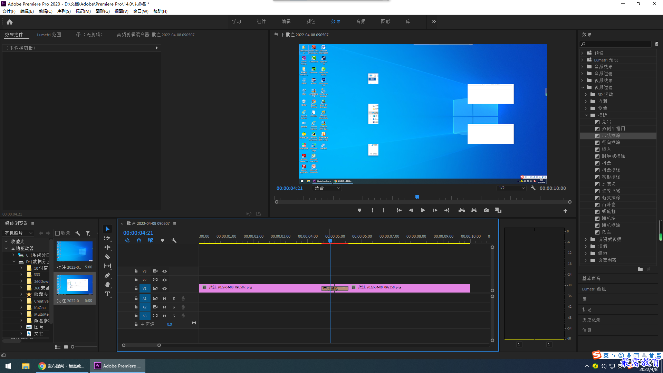Open the 历史记录 panel
Image resolution: width=663 pixels, height=373 pixels.
[591, 320]
